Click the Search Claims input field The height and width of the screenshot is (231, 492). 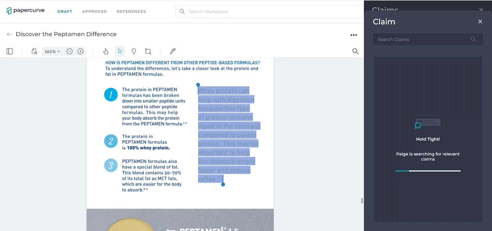click(x=428, y=39)
